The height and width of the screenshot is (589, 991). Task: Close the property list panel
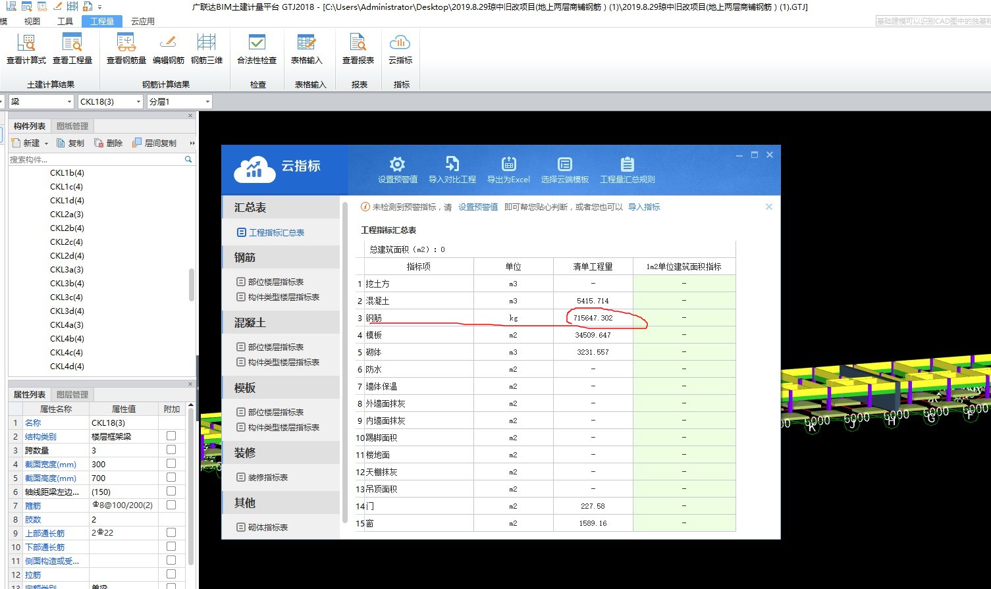click(x=190, y=384)
